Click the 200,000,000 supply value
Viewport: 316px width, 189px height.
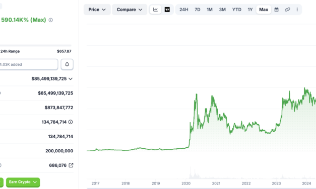pos(59,151)
